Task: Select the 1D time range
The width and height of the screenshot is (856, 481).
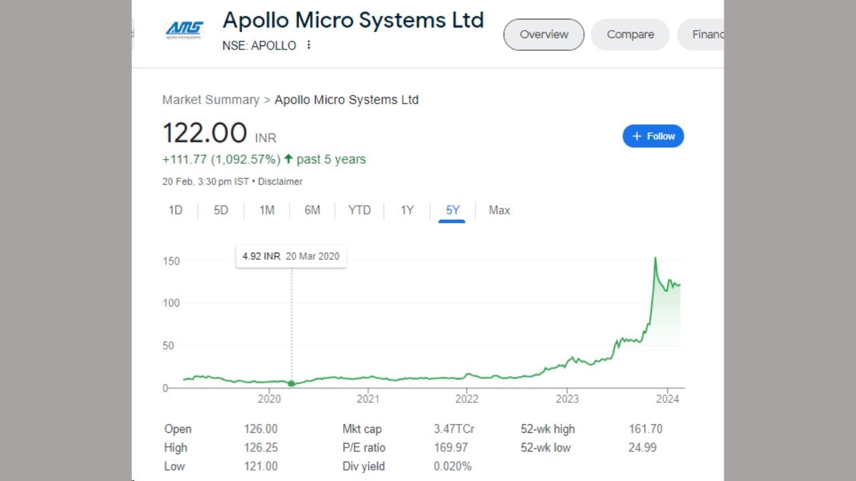Action: coord(175,210)
